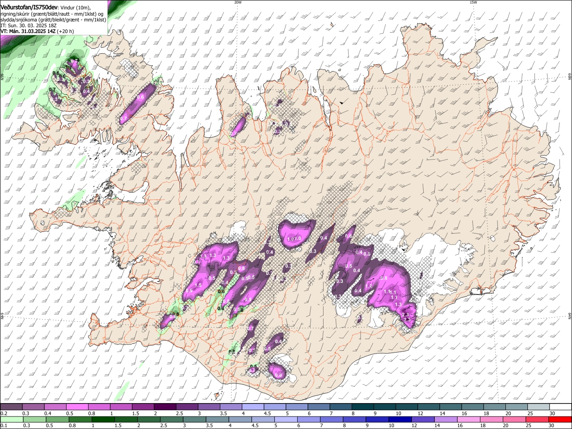This screenshot has height=429, width=572.
Task: Click the Veðurstofan/IS750dev title text
Action: point(29,7)
